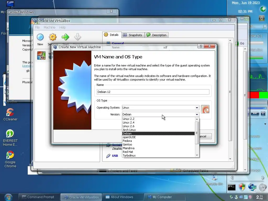The width and height of the screenshot is (268, 201).
Task: Click the USB plug icon in details
Action: pyautogui.click(x=108, y=156)
